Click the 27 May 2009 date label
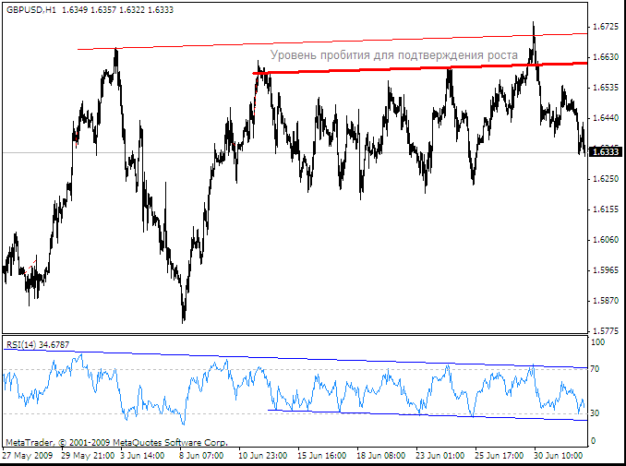This screenshot has height=466, width=626. pos(28,455)
